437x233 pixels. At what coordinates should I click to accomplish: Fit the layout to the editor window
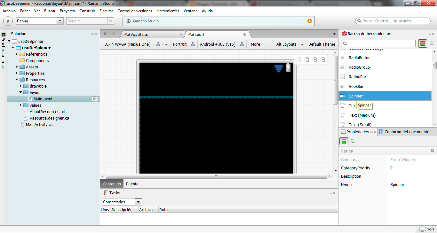pos(307,59)
